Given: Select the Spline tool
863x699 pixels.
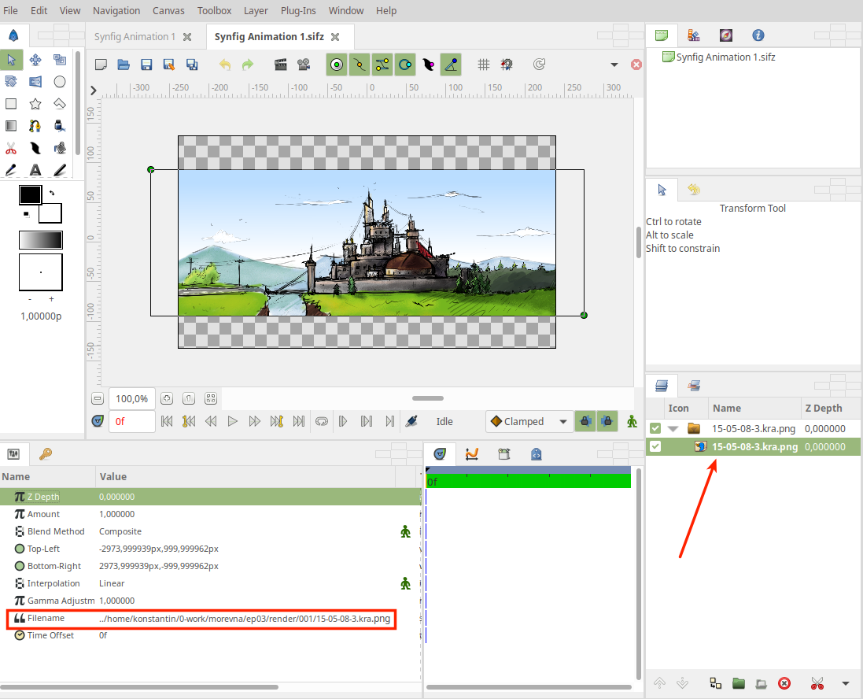Looking at the screenshot, I should [35, 126].
